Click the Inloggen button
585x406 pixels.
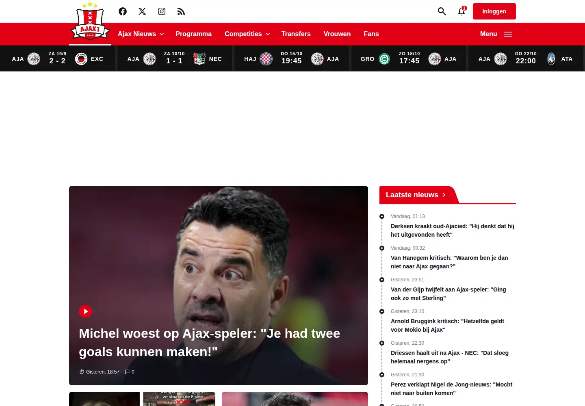click(494, 11)
